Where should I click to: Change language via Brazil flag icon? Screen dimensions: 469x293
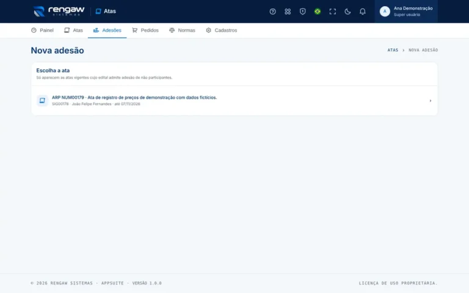[x=318, y=12]
